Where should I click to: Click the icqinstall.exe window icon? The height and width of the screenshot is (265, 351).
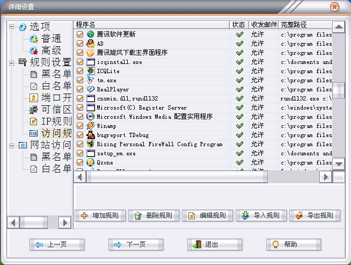click(91, 62)
